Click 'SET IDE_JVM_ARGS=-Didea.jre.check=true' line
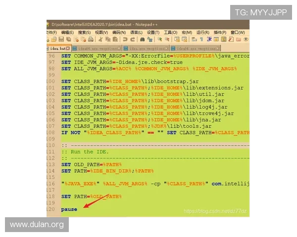 (122, 62)
